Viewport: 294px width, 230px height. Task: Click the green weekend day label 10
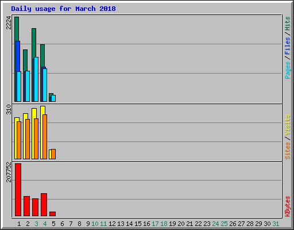click(x=95, y=224)
